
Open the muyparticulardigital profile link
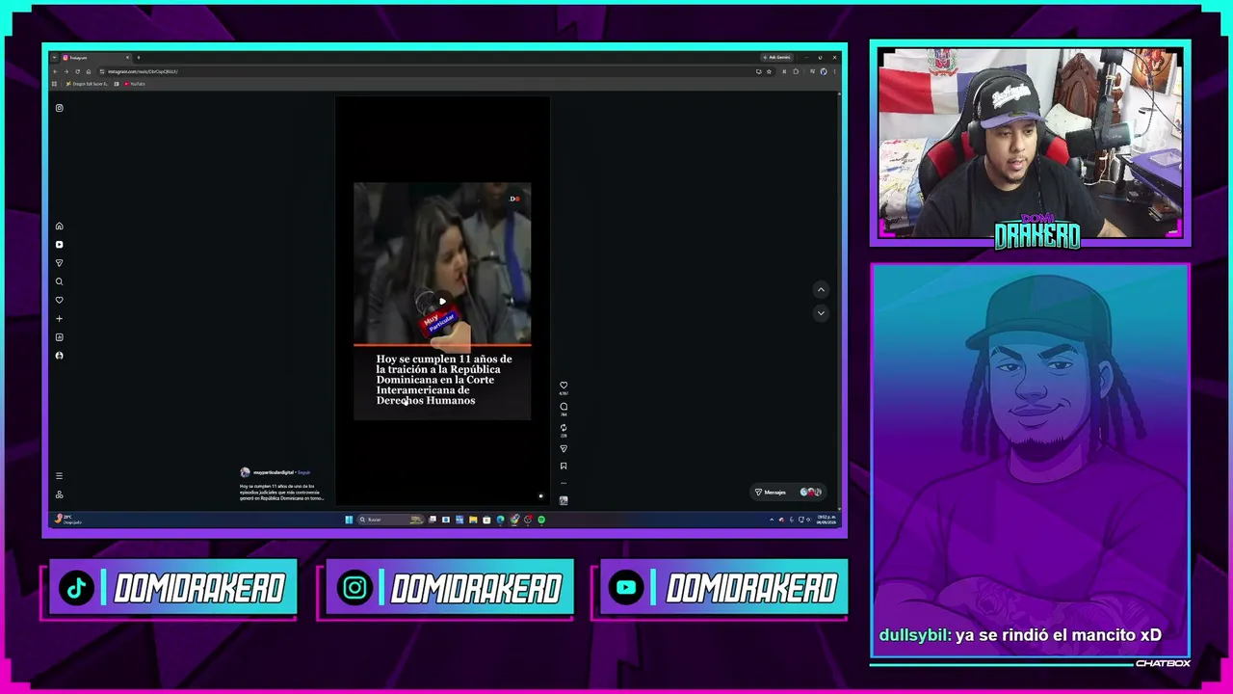274,472
